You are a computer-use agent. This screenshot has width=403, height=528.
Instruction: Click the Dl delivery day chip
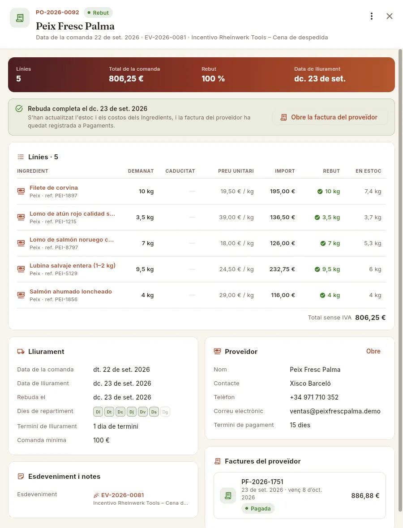click(98, 412)
